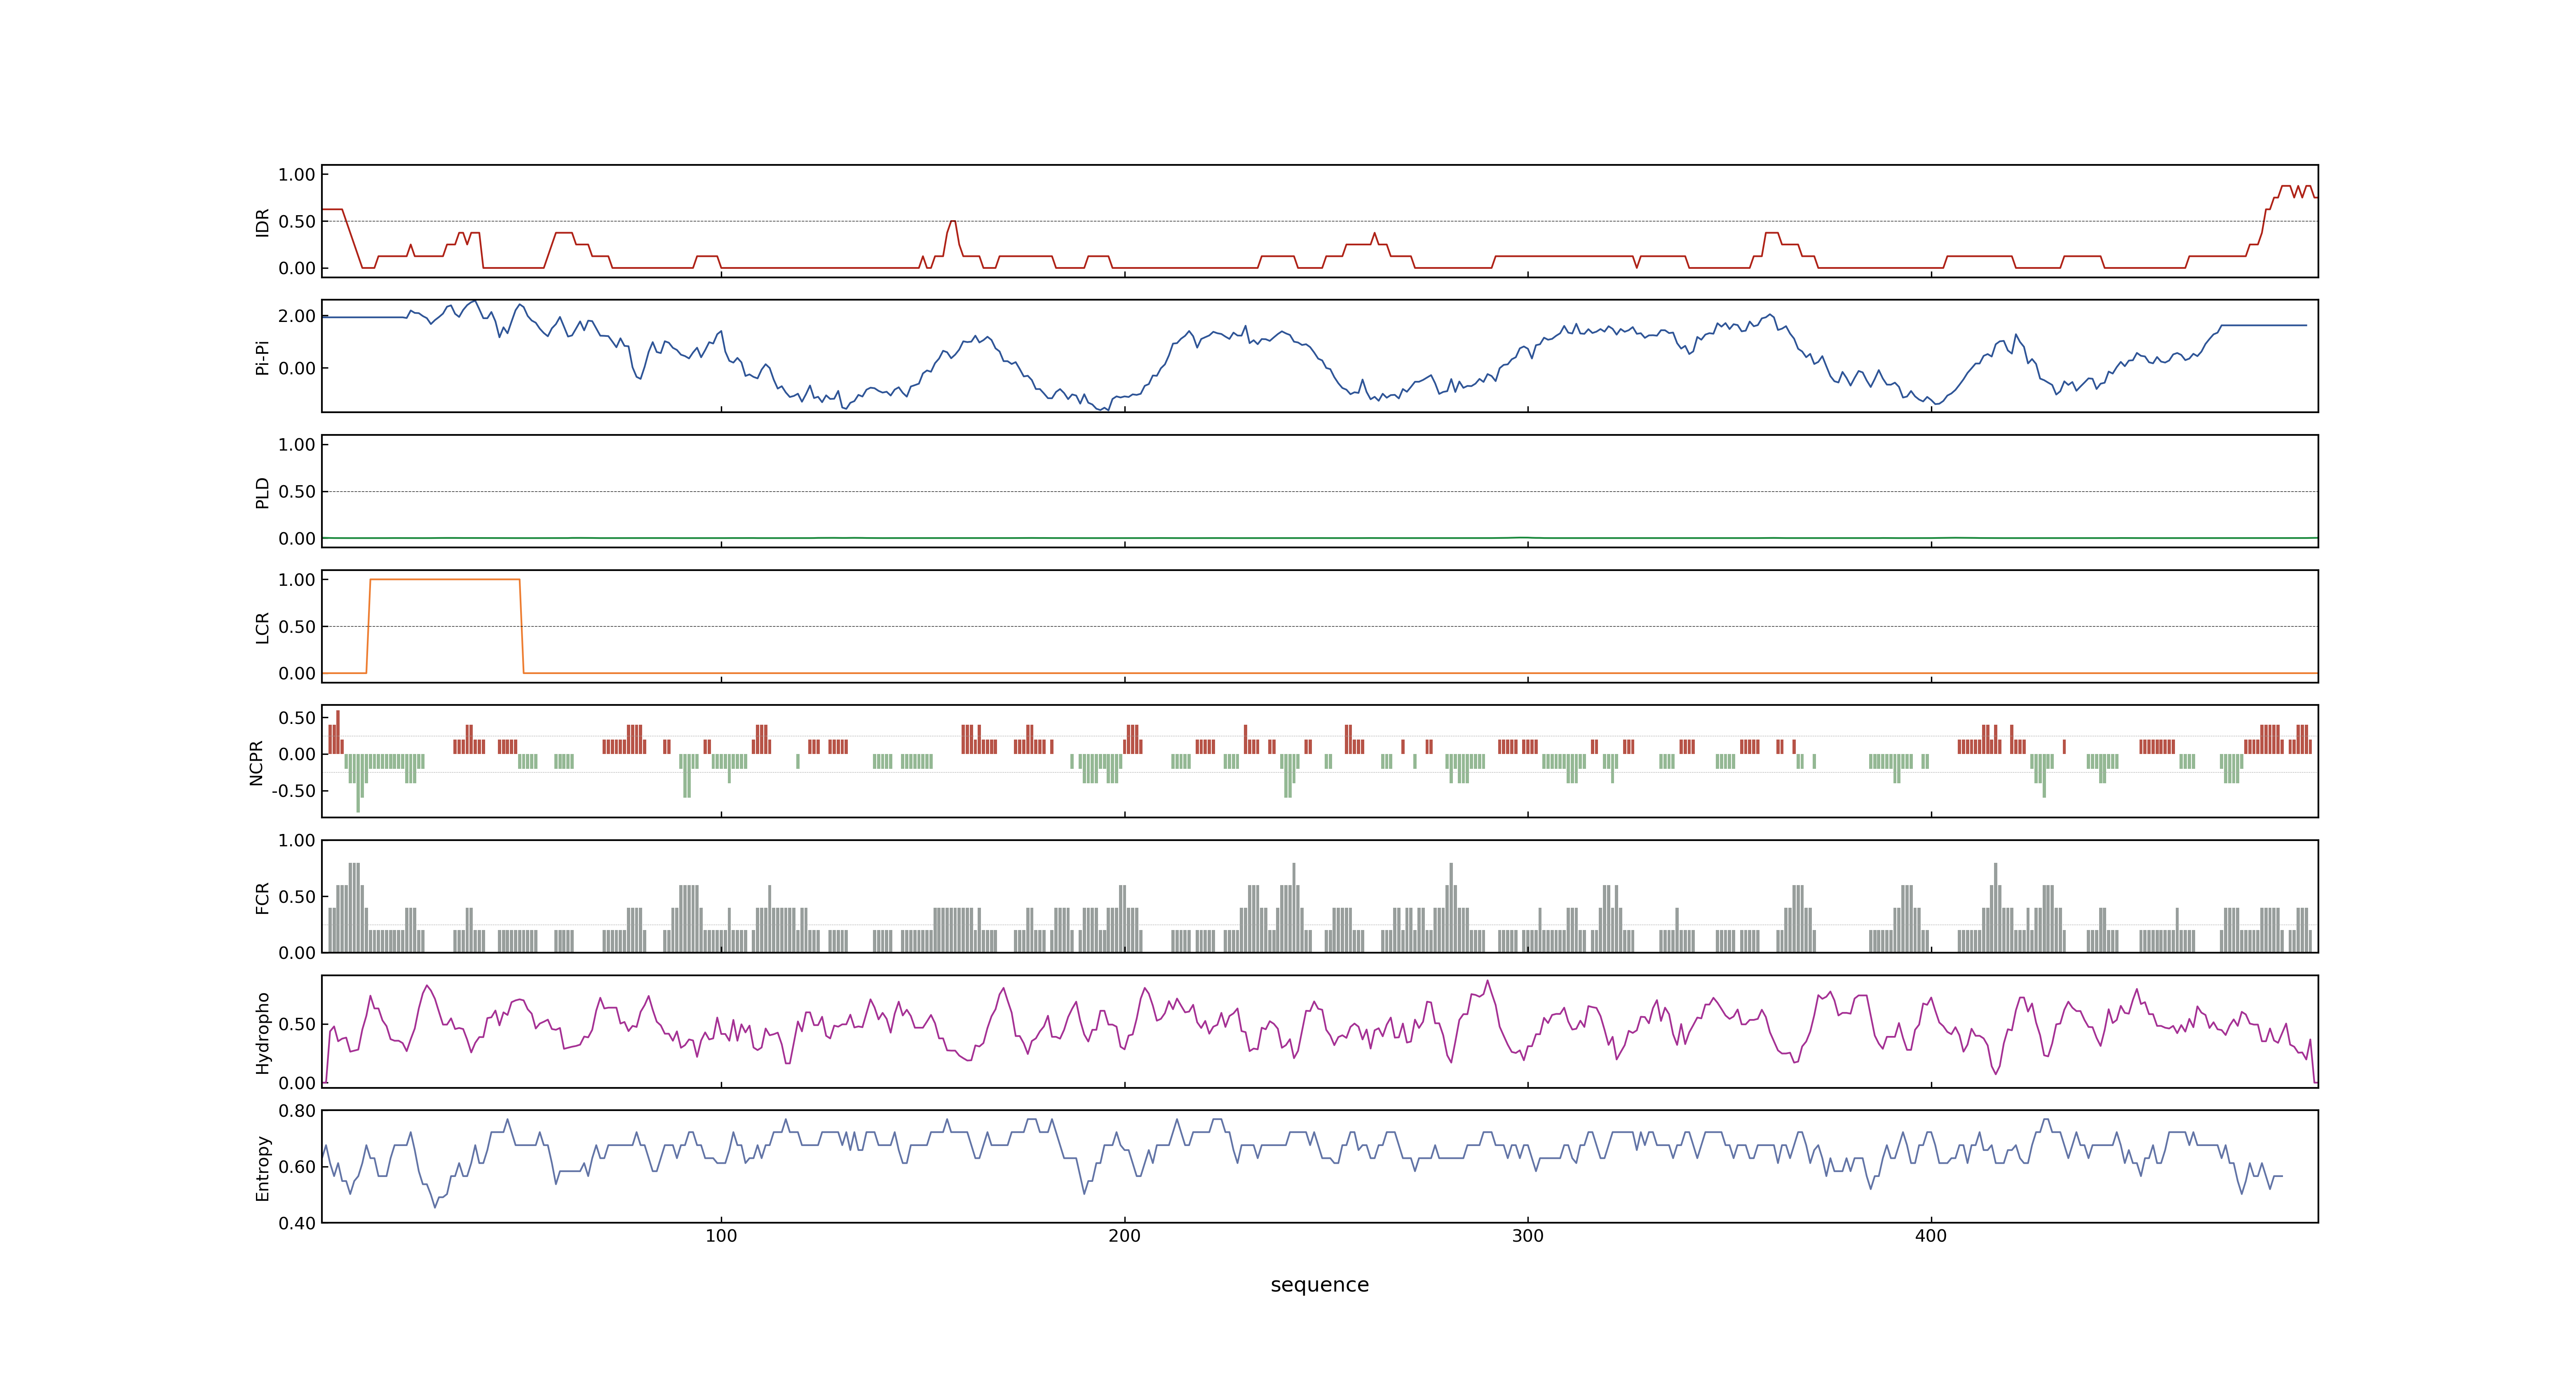Click the FCR axis label
2576x1374 pixels.
coord(262,897)
